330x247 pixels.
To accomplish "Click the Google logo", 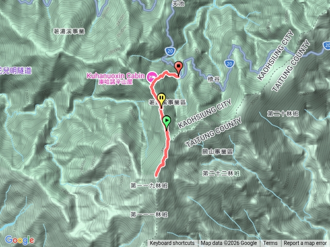I will 20,240.
